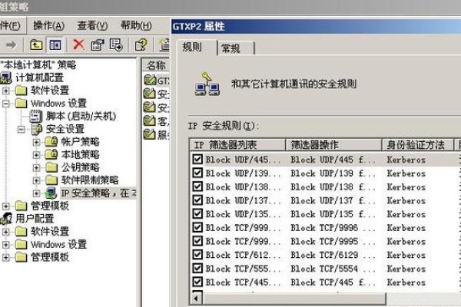Expand the 帐户策略 tree node

point(36,142)
